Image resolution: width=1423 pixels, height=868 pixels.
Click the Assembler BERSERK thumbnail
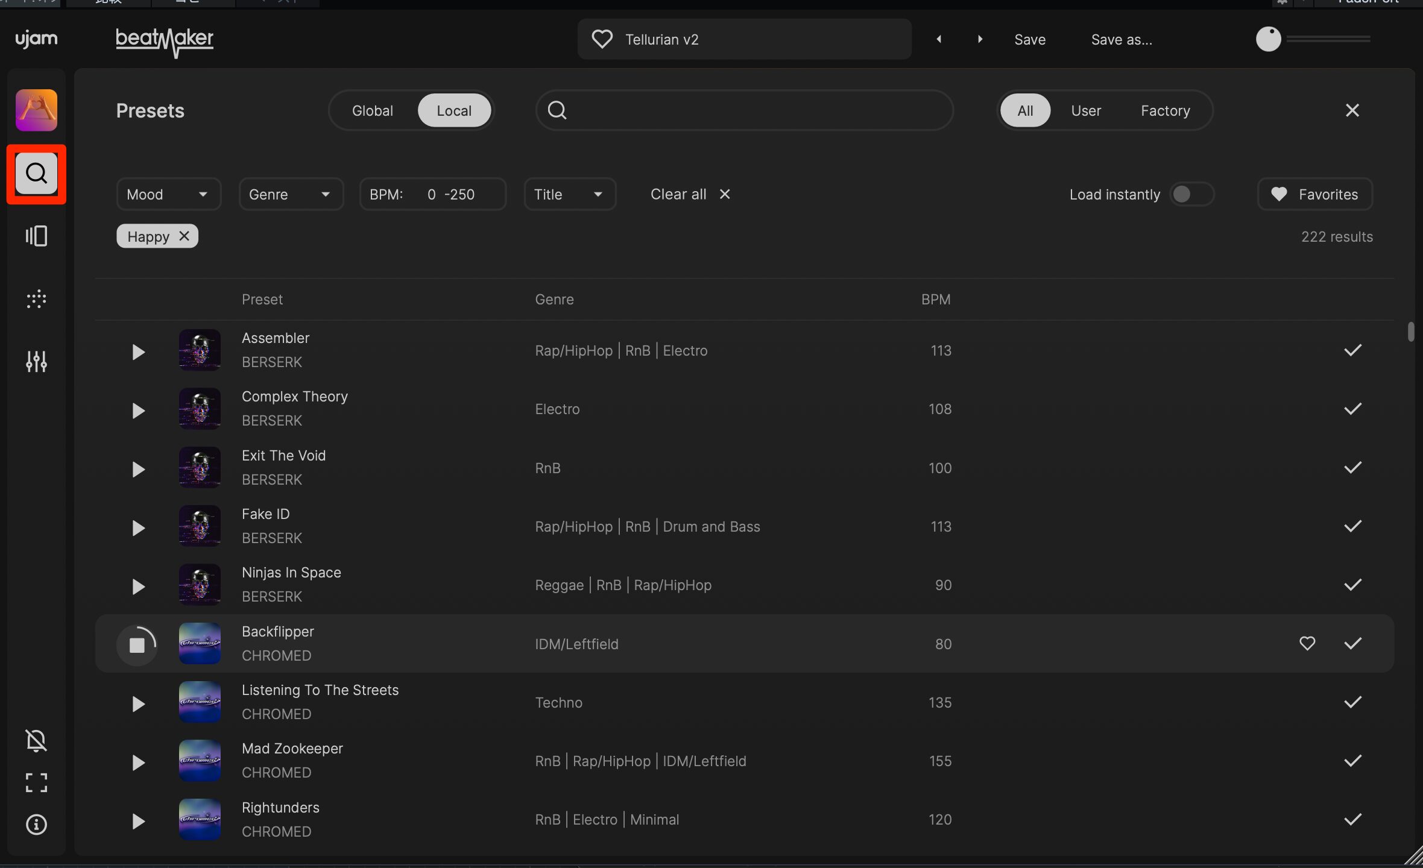pos(200,350)
